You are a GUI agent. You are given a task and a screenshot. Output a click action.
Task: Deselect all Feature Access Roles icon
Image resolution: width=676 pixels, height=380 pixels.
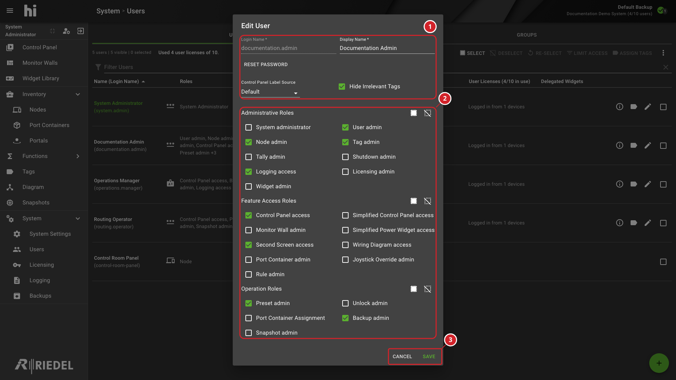coord(427,201)
